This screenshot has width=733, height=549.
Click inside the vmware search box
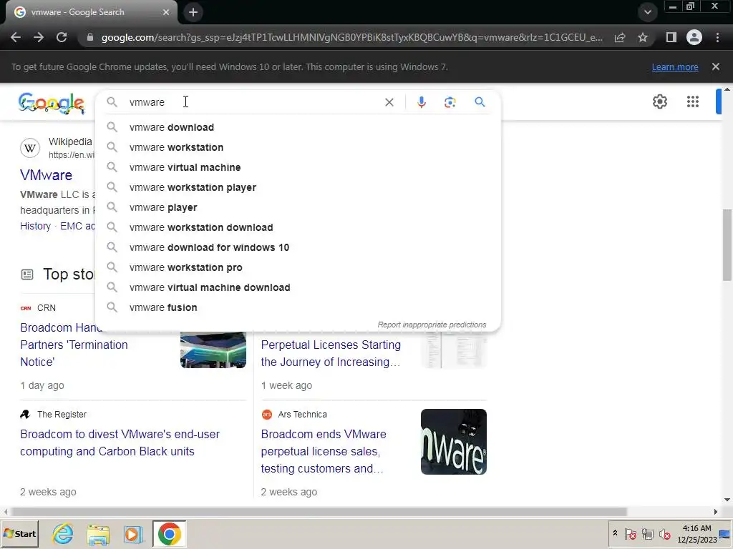253,102
